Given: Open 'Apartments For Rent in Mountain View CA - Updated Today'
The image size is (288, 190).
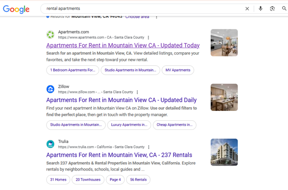Looking at the screenshot, I should click(x=123, y=45).
